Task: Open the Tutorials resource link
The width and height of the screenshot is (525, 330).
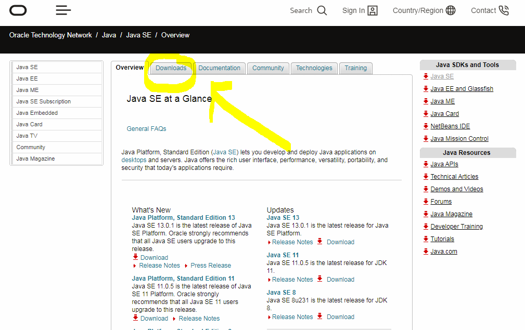Action: click(442, 239)
